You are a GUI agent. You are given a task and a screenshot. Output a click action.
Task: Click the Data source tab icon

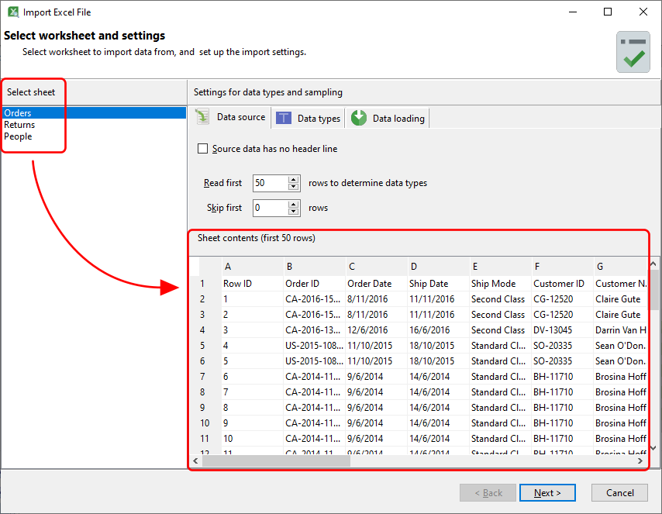pyautogui.click(x=203, y=117)
